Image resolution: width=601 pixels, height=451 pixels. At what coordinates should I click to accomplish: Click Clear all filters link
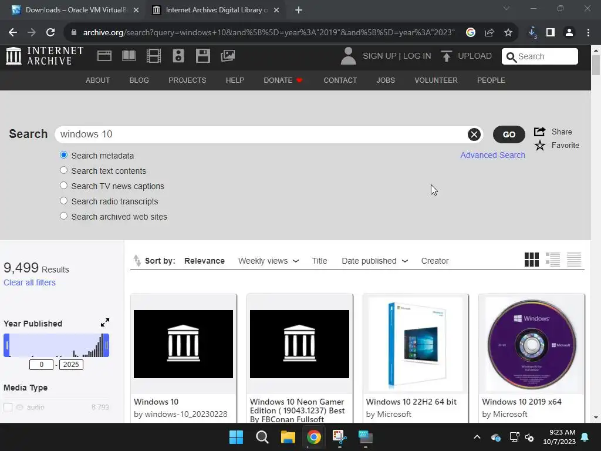tap(29, 282)
